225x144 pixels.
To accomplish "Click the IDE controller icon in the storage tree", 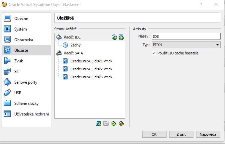I will (59, 37).
